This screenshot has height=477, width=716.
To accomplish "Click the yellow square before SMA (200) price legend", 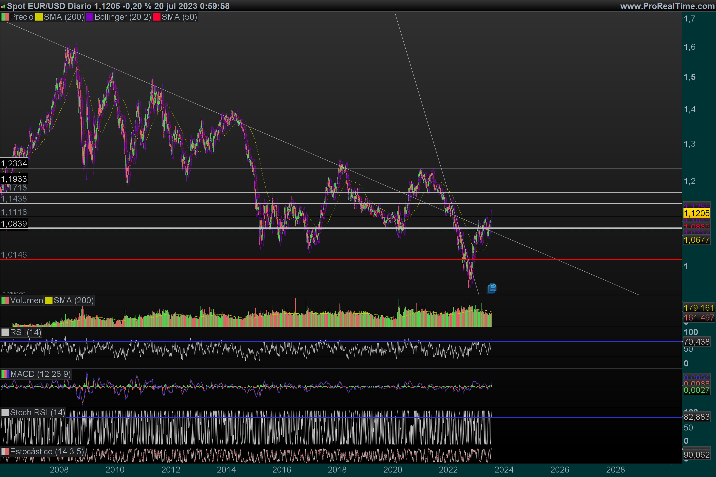I will click(x=39, y=17).
